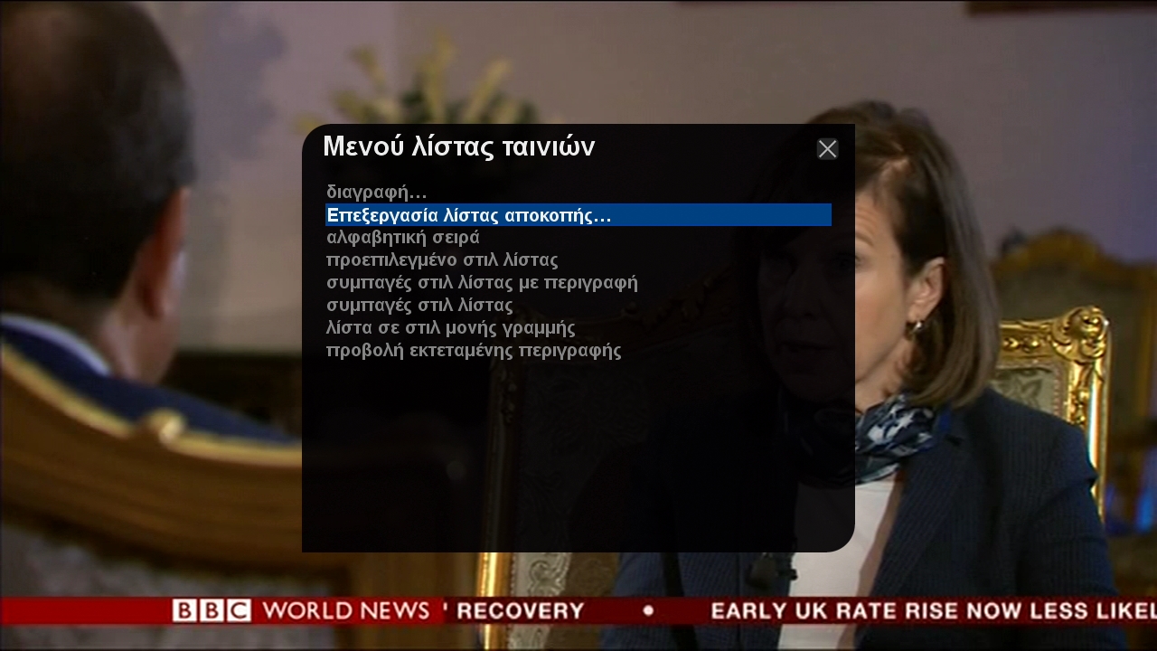Close the Μενού λίστας ταινιών dialog
The height and width of the screenshot is (651, 1157).
(827, 149)
